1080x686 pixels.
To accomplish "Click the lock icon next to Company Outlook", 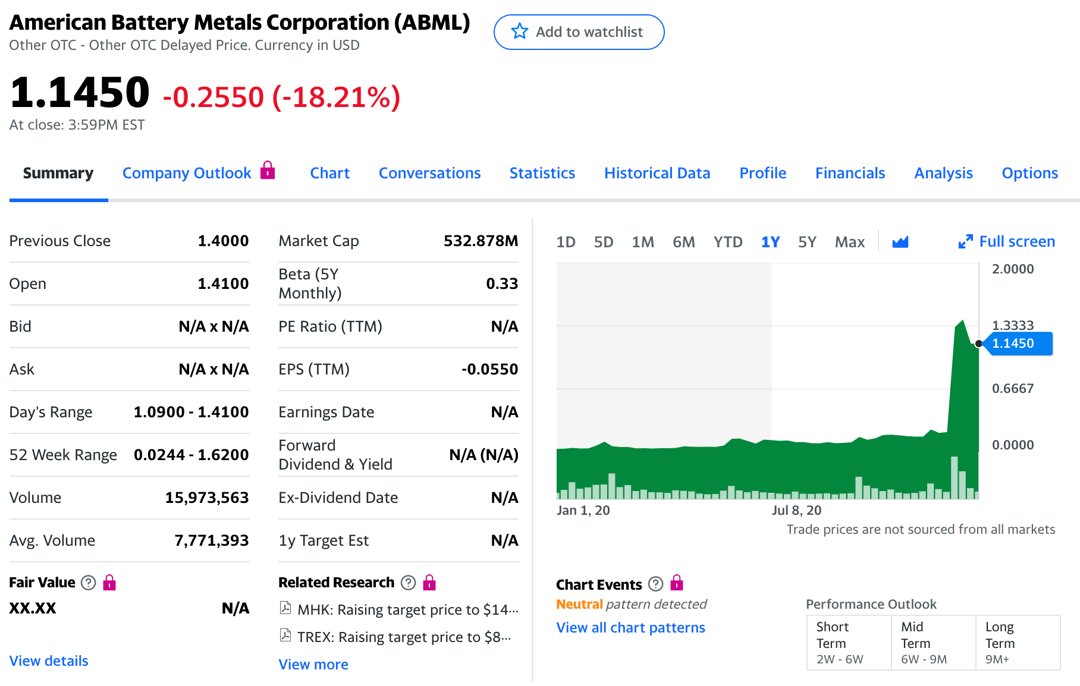I will tap(268, 170).
